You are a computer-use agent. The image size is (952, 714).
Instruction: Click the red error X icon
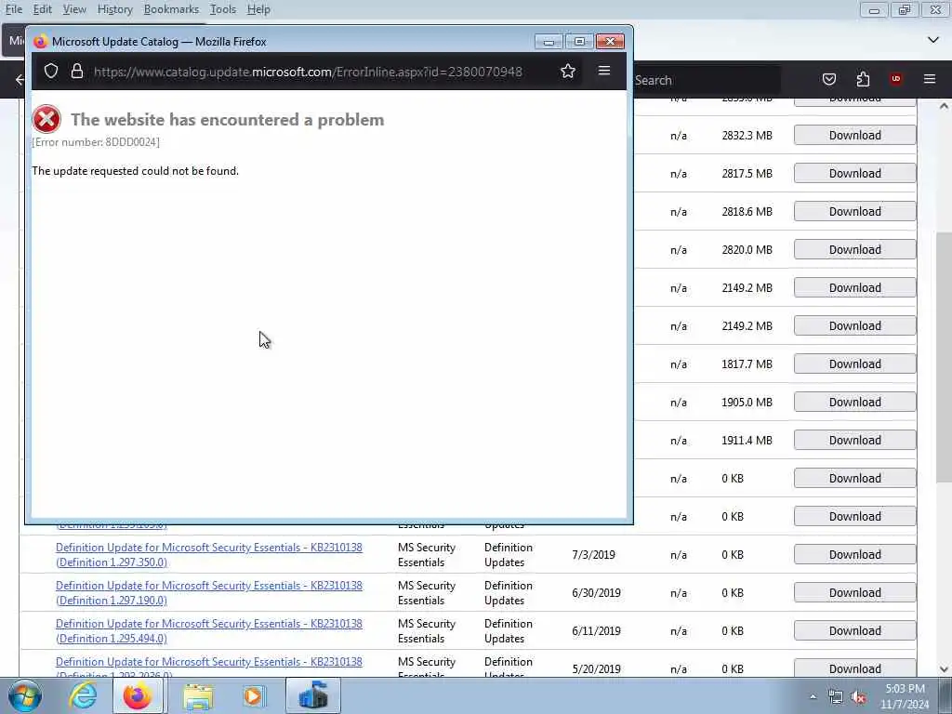click(46, 119)
